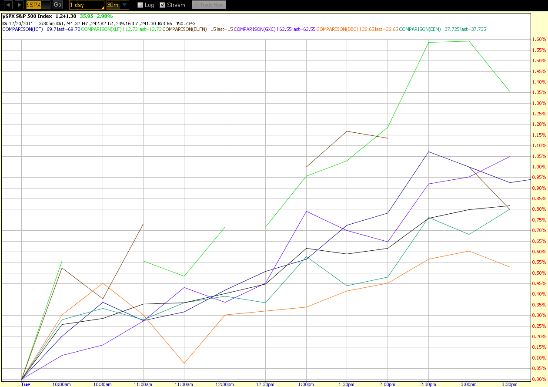Image resolution: width=548 pixels, height=387 pixels.
Task: Click the Tue date label on axis
Action: (26, 384)
